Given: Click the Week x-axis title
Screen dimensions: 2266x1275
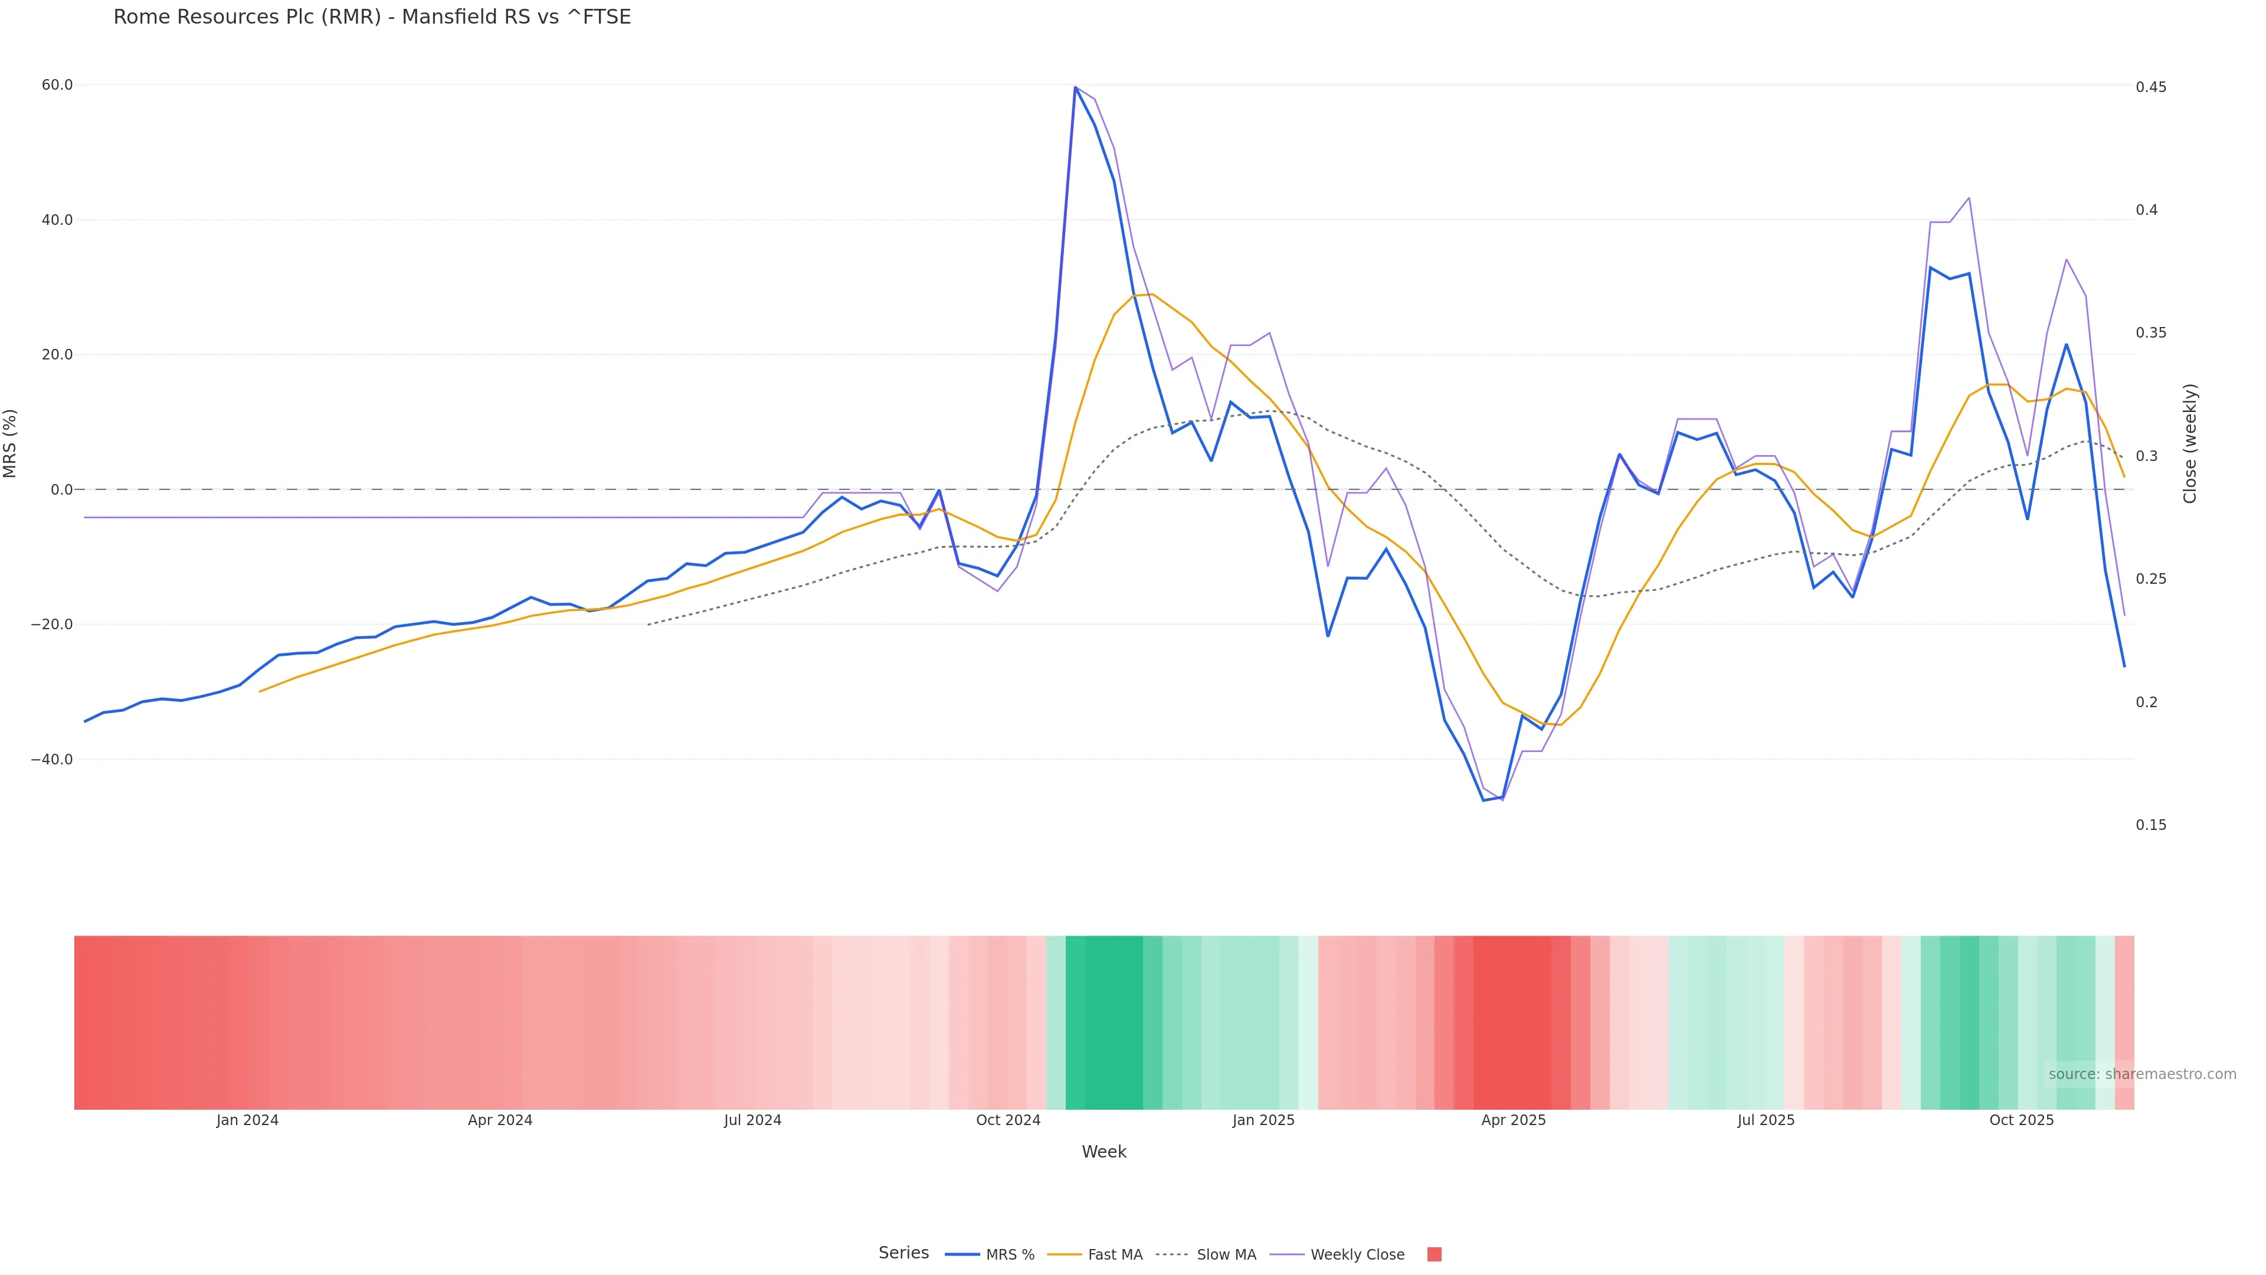Looking at the screenshot, I should tap(1104, 1152).
